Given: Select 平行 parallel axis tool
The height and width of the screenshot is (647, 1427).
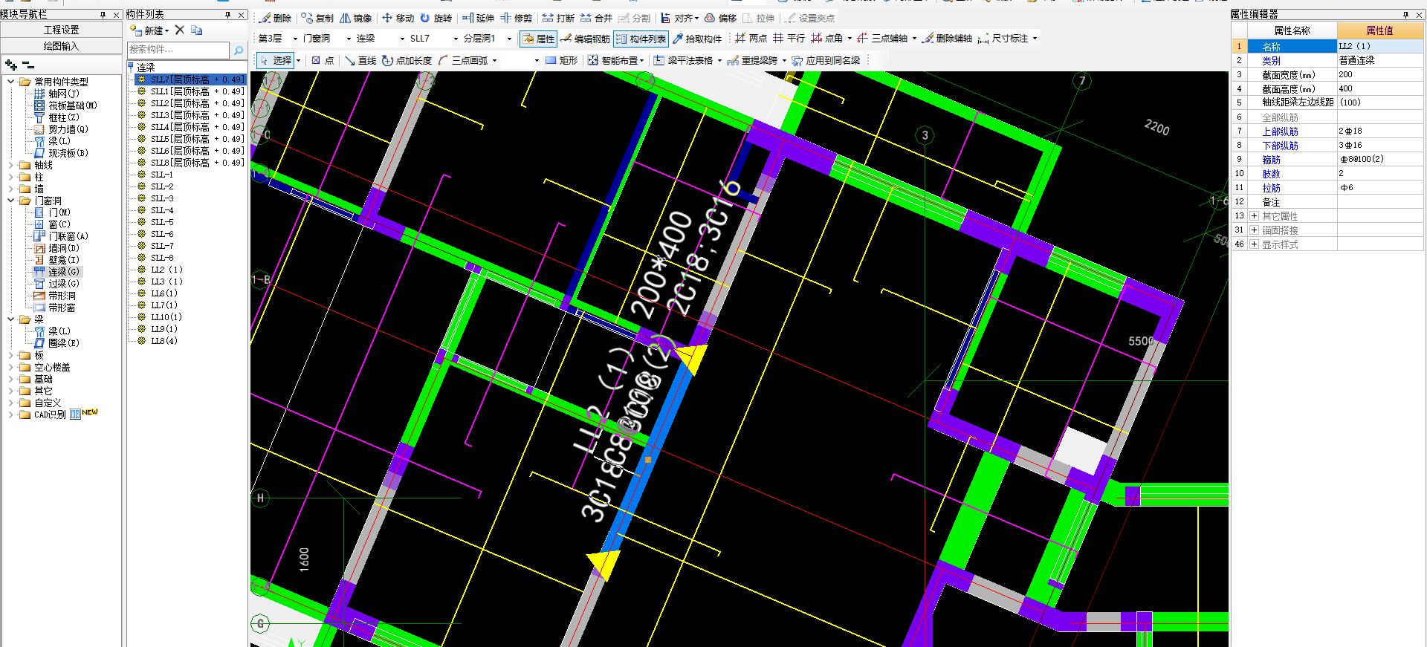Looking at the screenshot, I should tap(789, 38).
